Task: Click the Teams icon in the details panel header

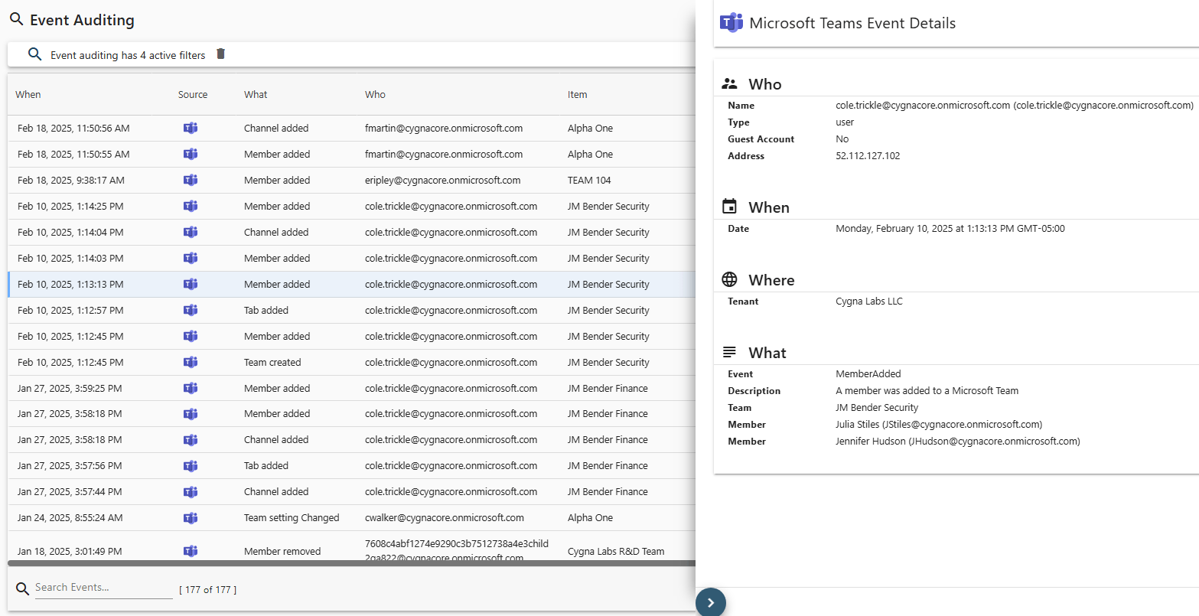Action: point(732,22)
